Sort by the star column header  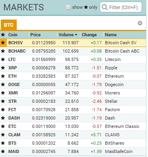[3, 35]
